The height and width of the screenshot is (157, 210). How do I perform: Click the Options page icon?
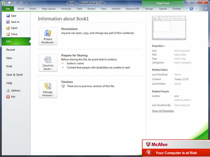coord(8,91)
